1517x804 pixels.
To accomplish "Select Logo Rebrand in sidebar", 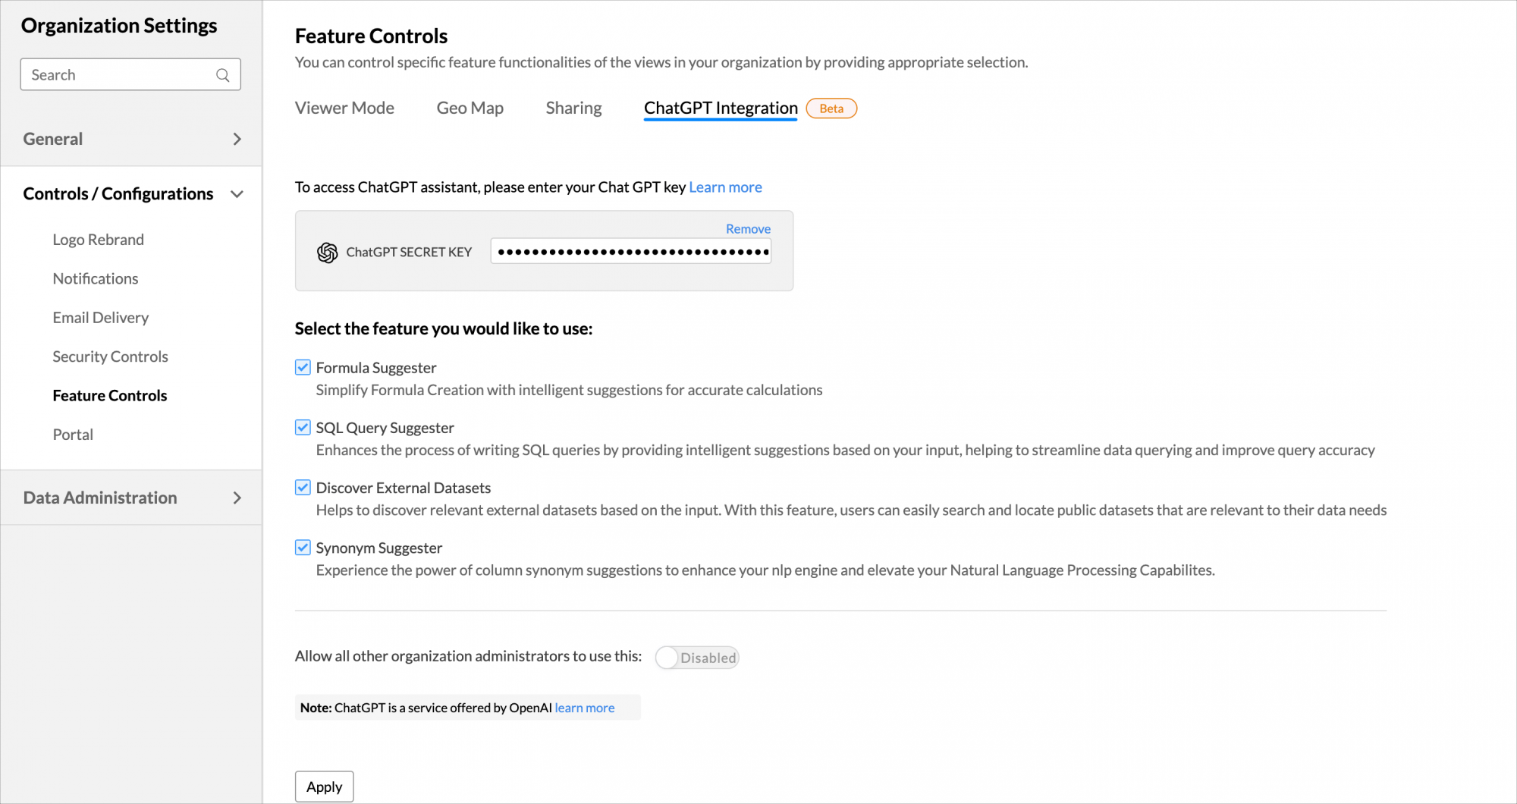I will tap(98, 240).
